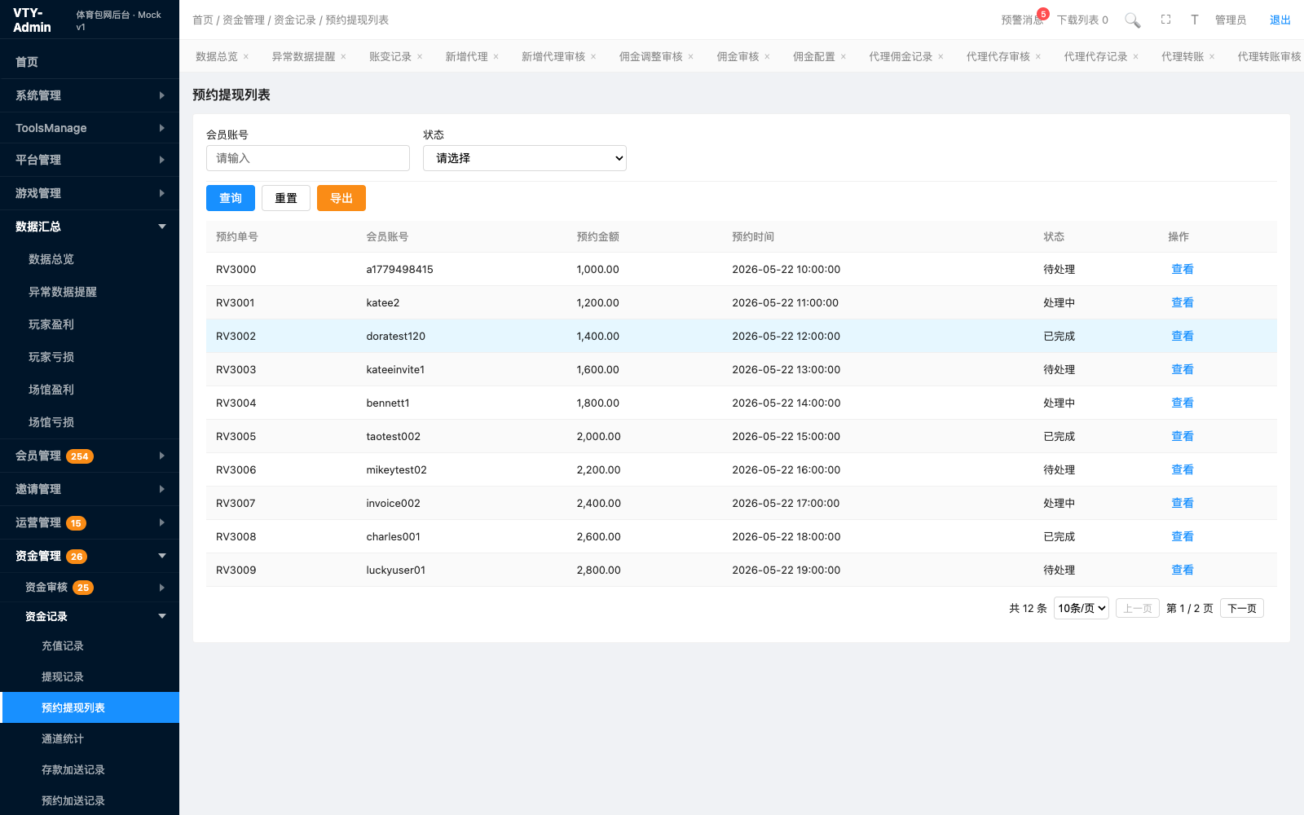Open the font size T icon
The width and height of the screenshot is (1304, 815).
1195,20
